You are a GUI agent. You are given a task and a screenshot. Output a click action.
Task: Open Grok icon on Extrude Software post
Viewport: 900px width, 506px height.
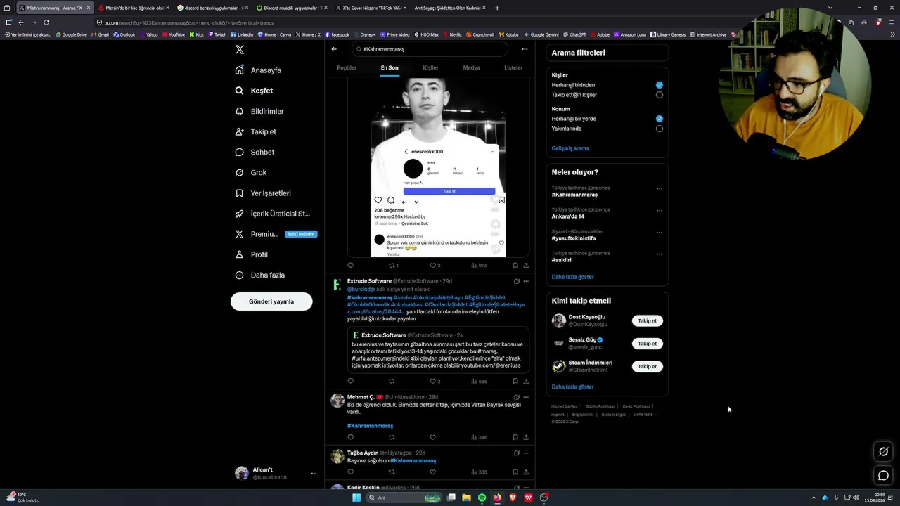click(516, 281)
